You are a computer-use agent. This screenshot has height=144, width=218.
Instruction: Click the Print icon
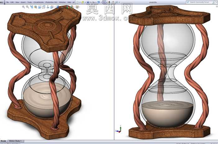click(93, 2)
